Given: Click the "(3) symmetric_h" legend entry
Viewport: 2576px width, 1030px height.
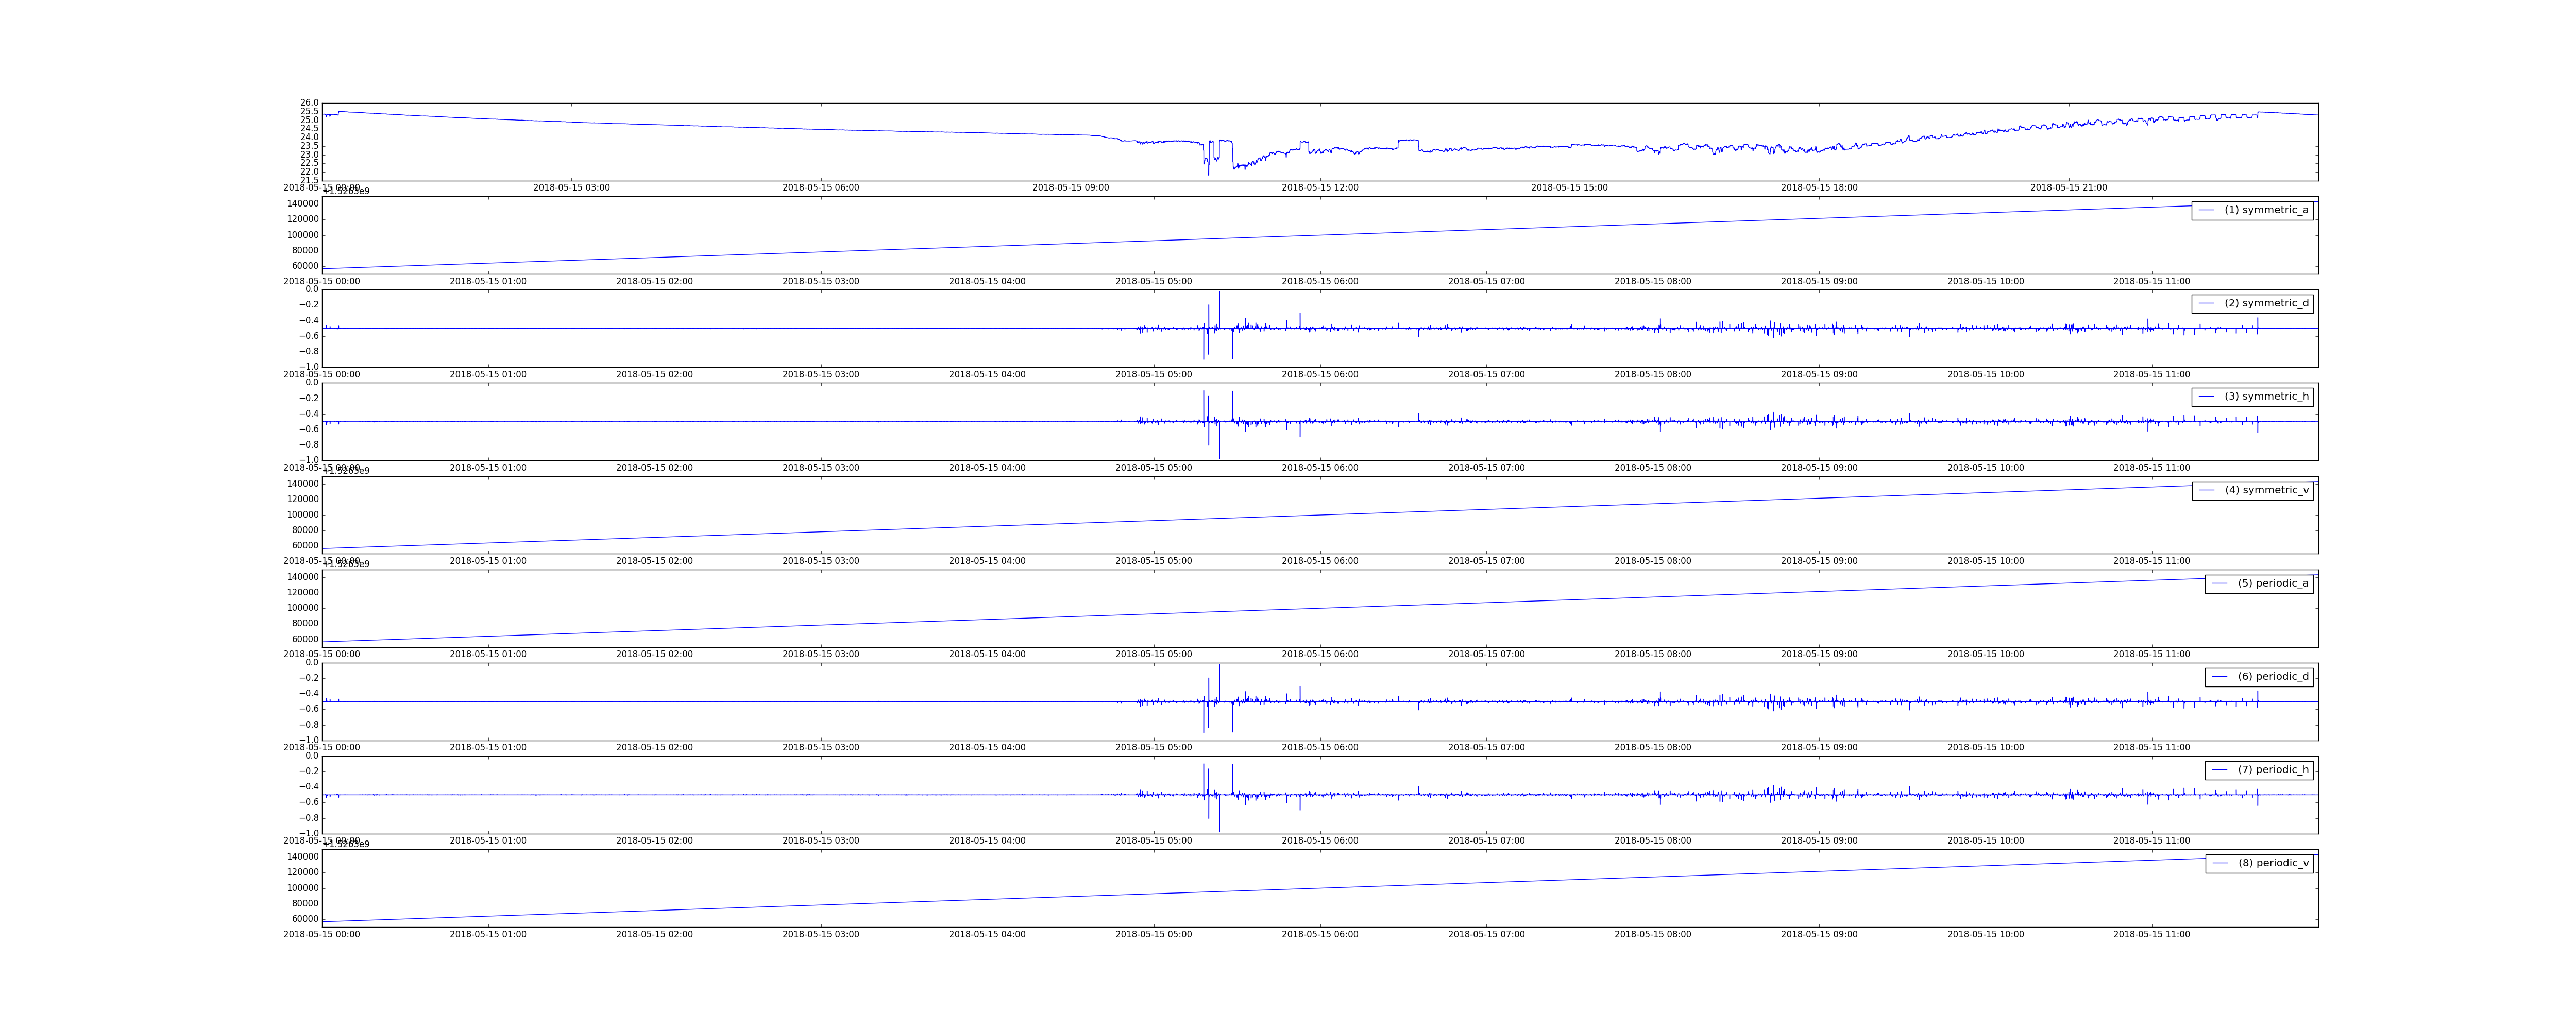Looking at the screenshot, I should point(2252,397).
